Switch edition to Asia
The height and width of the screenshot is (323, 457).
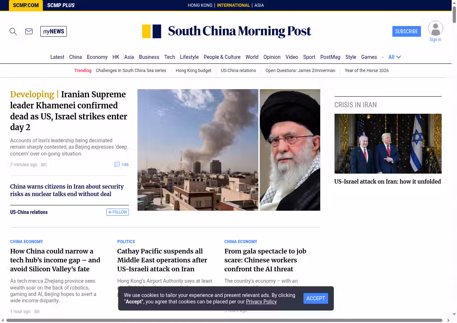(x=259, y=5)
